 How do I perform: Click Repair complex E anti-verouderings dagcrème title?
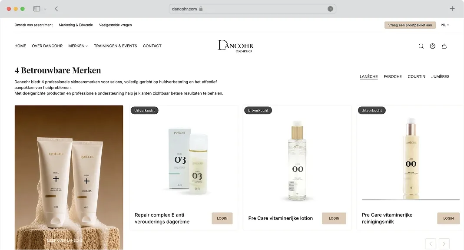[162, 218]
